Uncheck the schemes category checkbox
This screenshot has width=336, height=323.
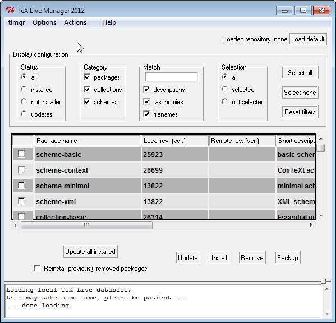tap(87, 101)
